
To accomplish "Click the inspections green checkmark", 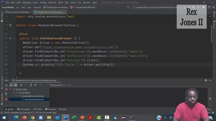I will [210, 16].
